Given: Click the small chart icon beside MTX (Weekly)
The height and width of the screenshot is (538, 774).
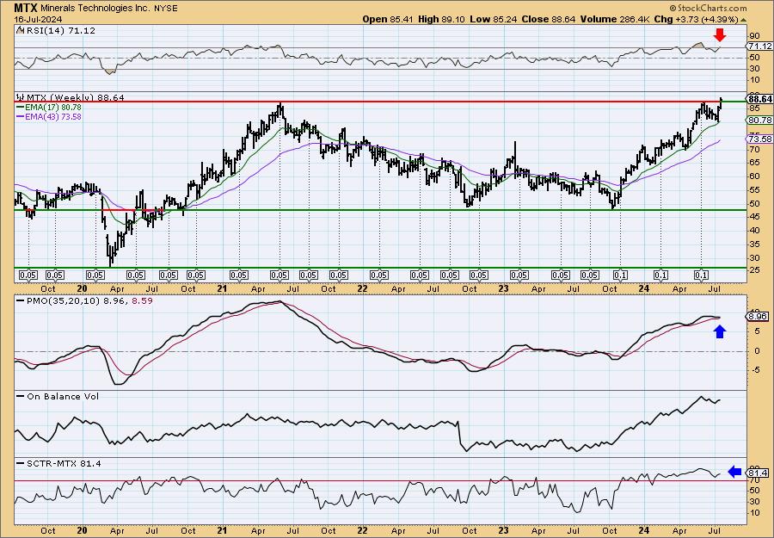Looking at the screenshot, I should [21, 97].
